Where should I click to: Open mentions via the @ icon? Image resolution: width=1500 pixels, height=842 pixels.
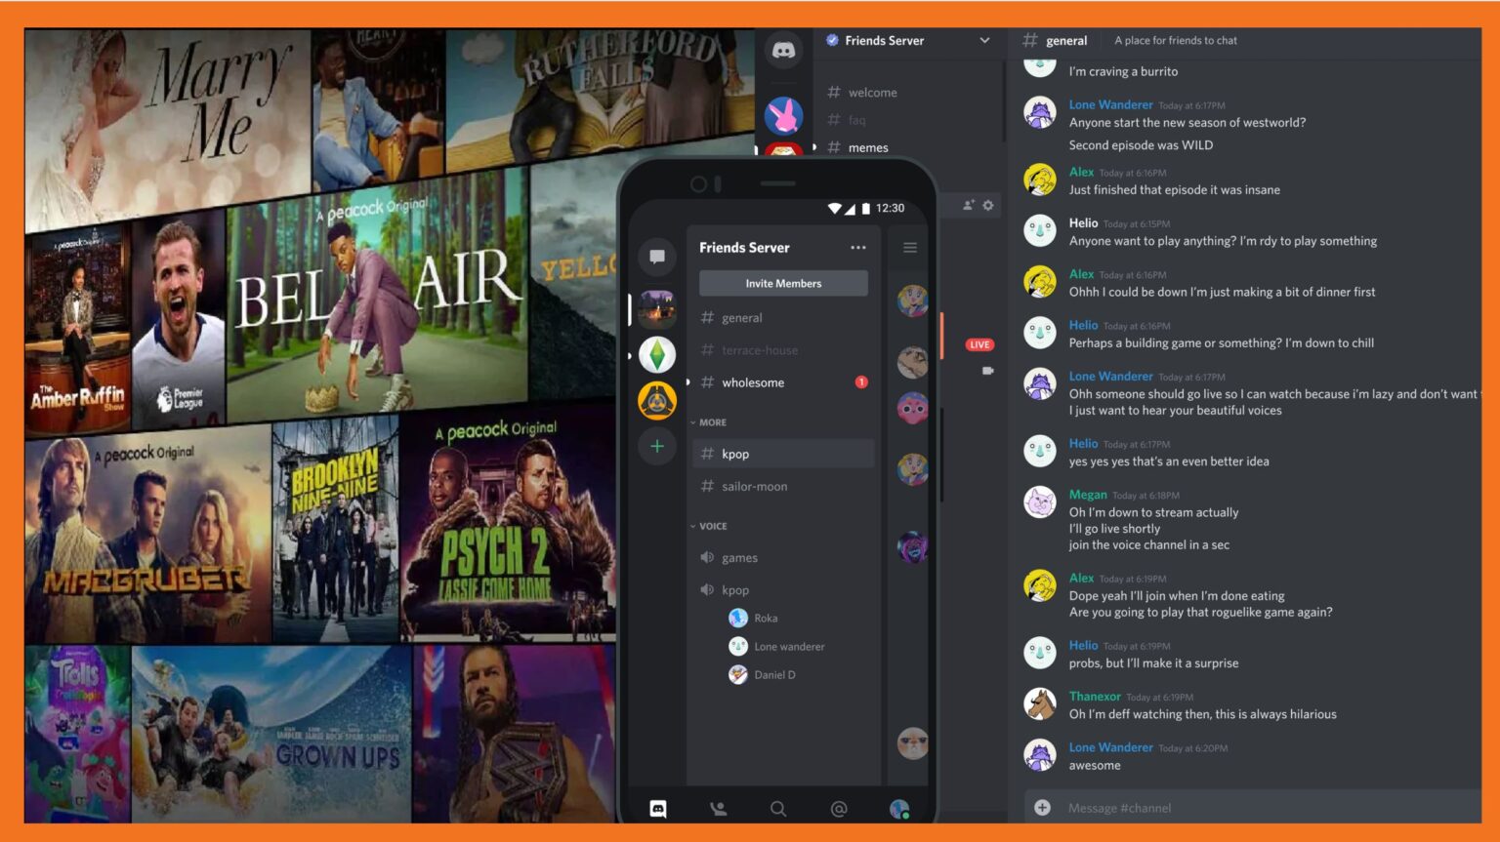[839, 808]
